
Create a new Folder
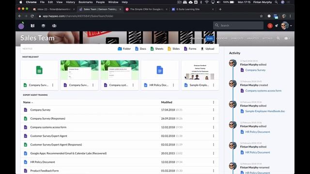point(124,49)
